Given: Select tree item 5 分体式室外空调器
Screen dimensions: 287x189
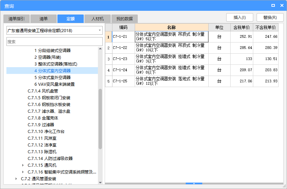Looking at the screenshot, I should pyautogui.click(x=52, y=78).
